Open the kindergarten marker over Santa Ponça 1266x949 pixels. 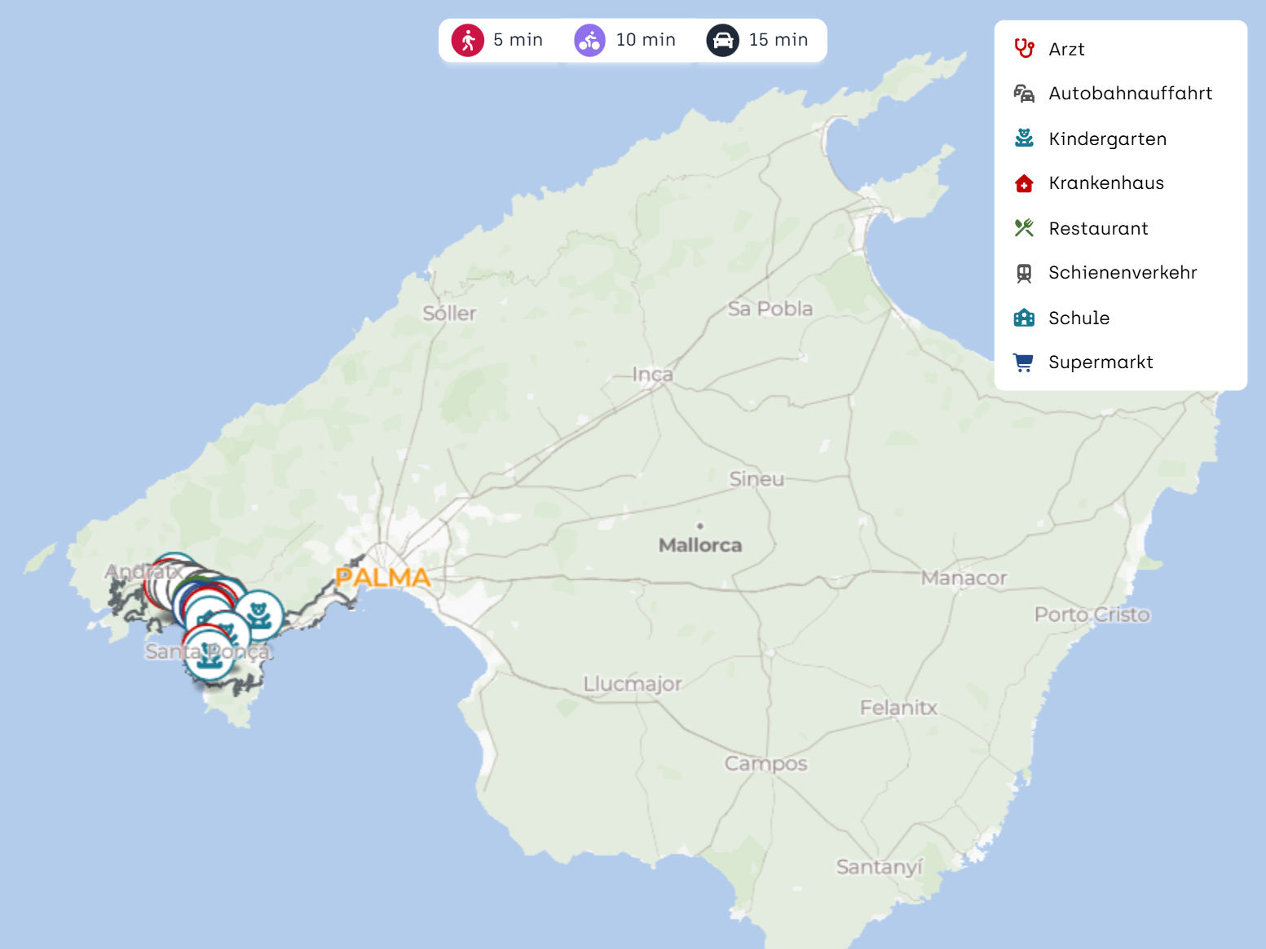tap(210, 656)
